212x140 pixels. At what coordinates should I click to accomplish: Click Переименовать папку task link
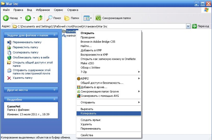pyautogui.click(x=27, y=42)
